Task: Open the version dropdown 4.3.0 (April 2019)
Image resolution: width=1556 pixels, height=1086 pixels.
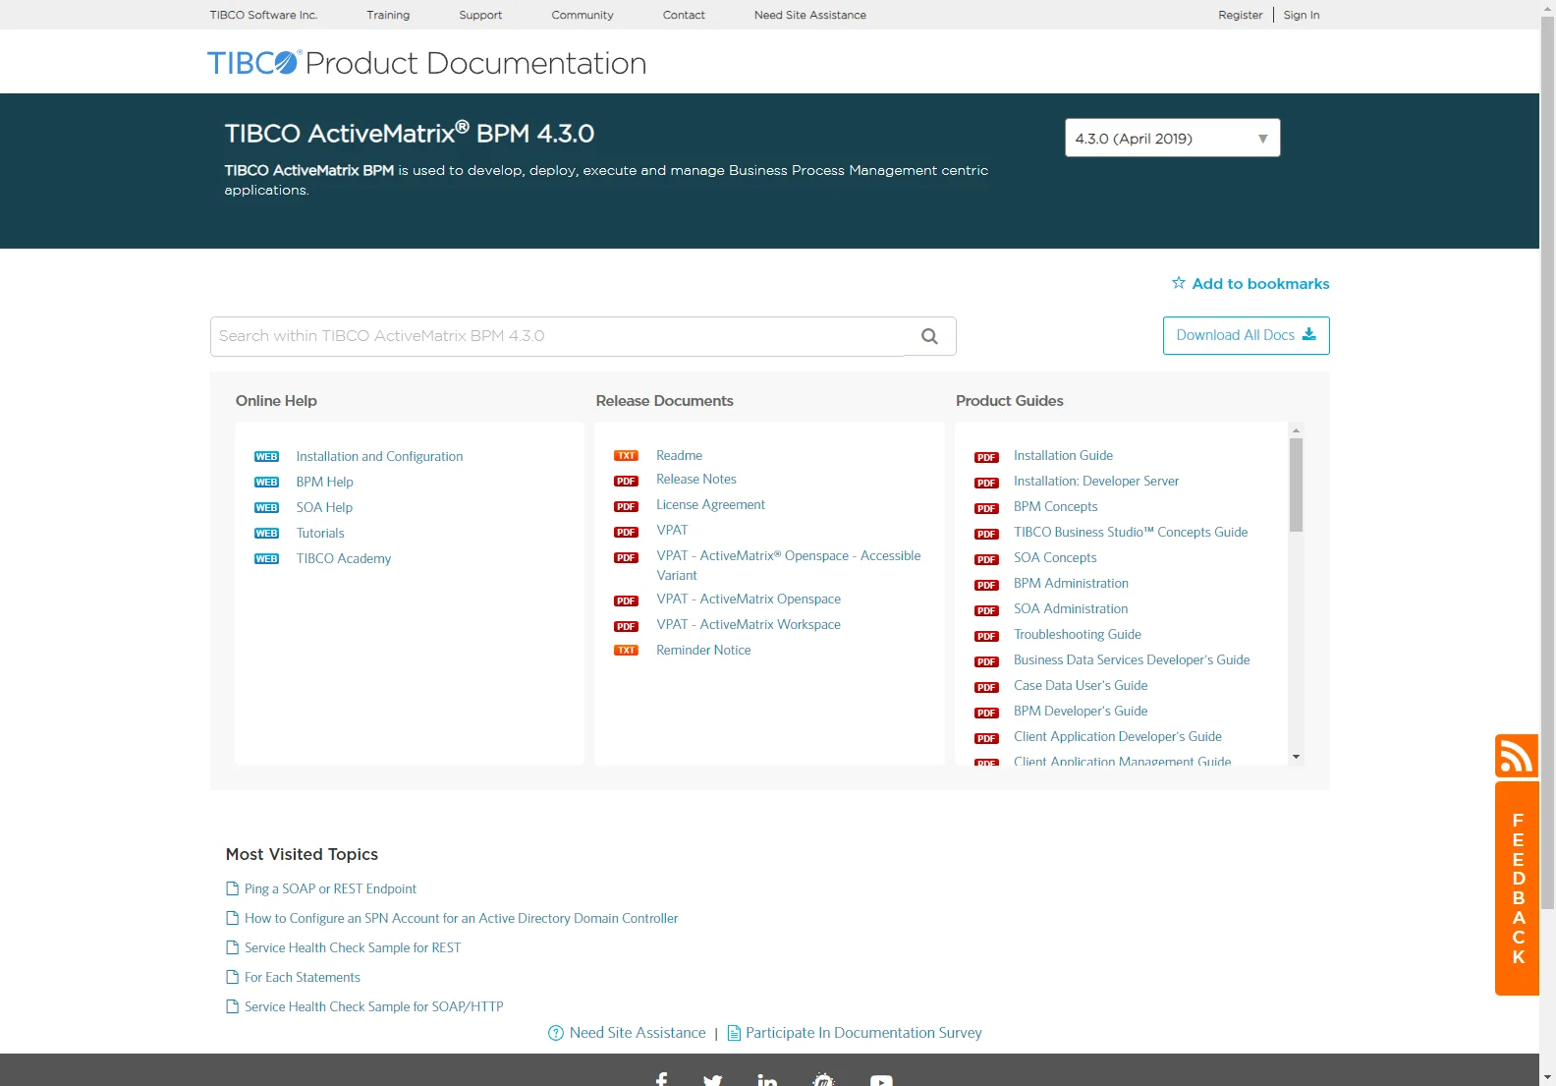Action: tap(1172, 138)
